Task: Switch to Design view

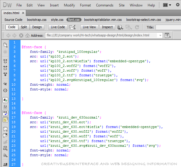Action: click(37, 27)
